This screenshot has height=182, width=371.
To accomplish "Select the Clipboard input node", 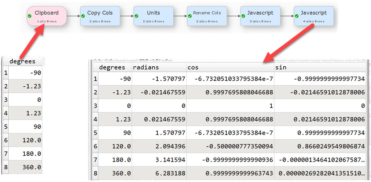I will point(47,16).
